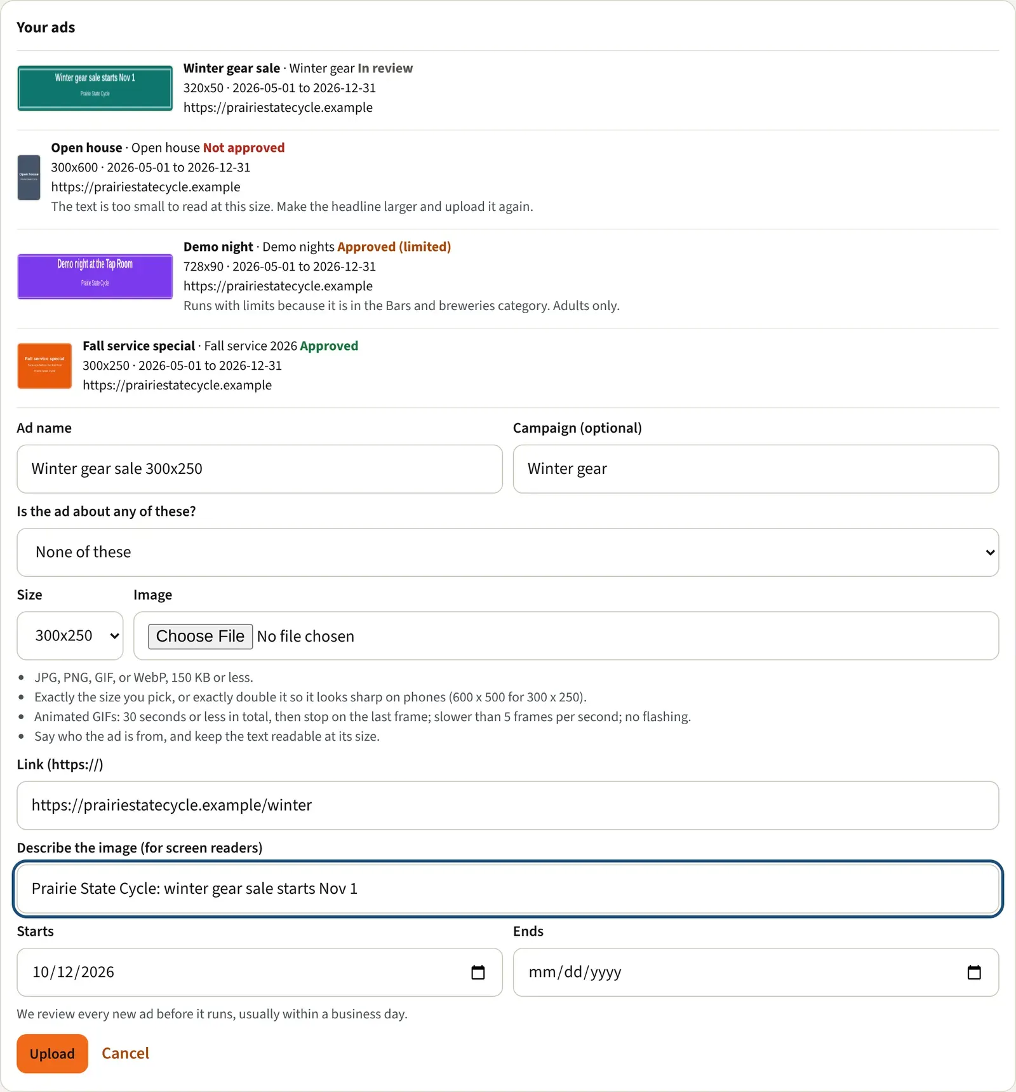Click the green 'Approved' status of Fall service
The image size is (1016, 1092).
(x=329, y=346)
